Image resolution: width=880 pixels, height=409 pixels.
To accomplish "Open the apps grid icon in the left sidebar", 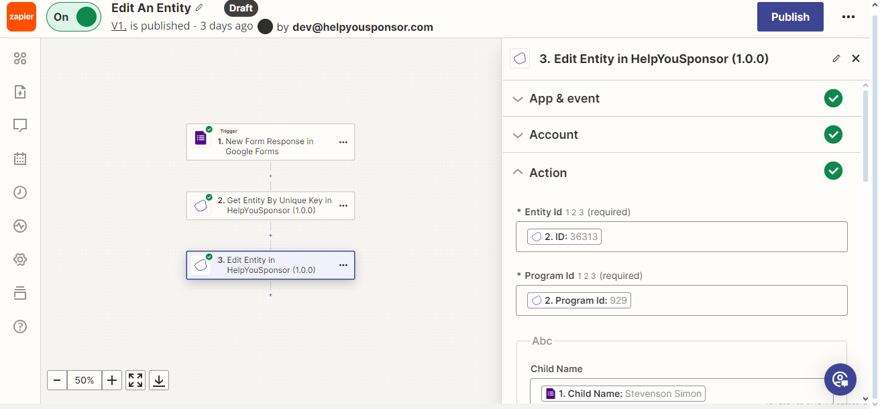I will pos(20,58).
